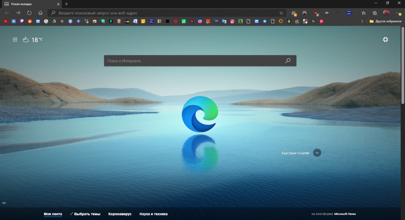Open the Favorites list star icon
The height and width of the screenshot is (220, 405).
tap(364, 13)
